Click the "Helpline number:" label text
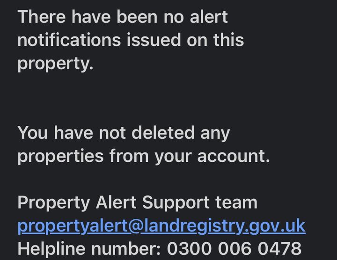This screenshot has height=260, width=337. (89, 248)
